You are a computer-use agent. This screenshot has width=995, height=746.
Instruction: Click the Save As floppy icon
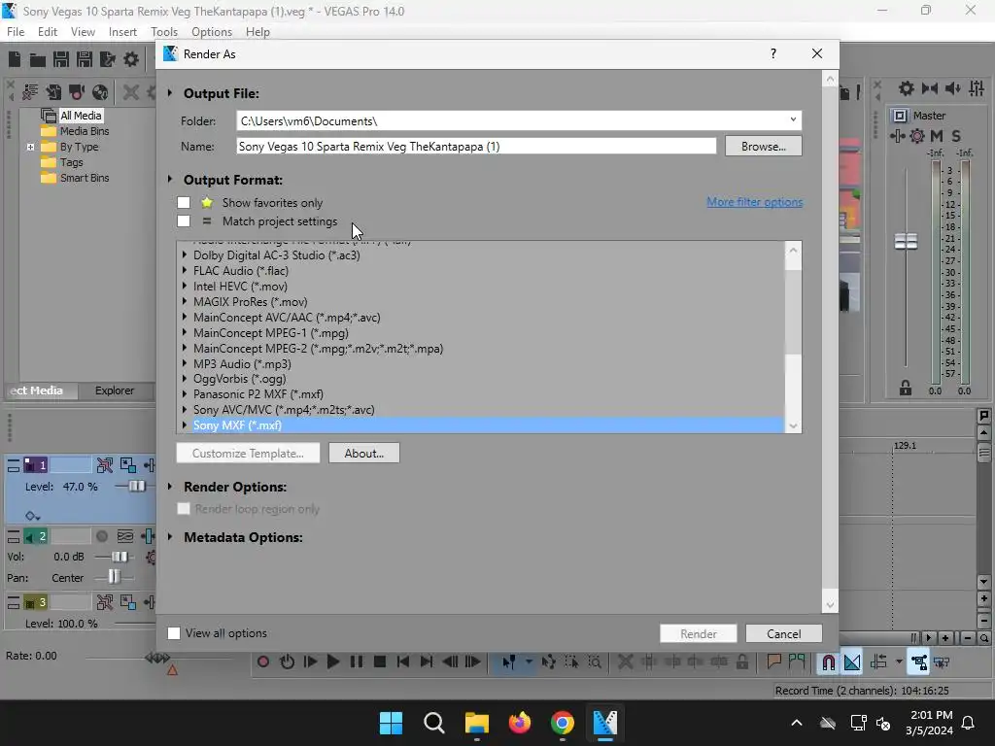(x=85, y=59)
